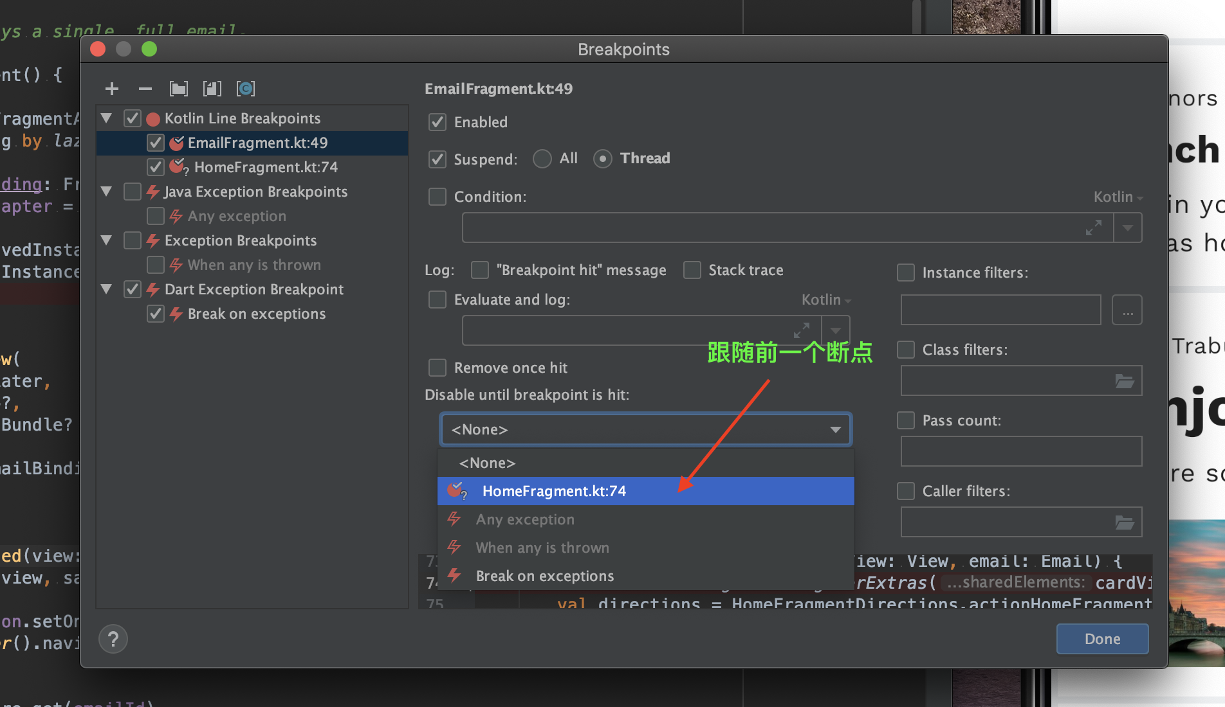The width and height of the screenshot is (1225, 707).
Task: Browse Class filters folder icon
Action: pyautogui.click(x=1124, y=381)
